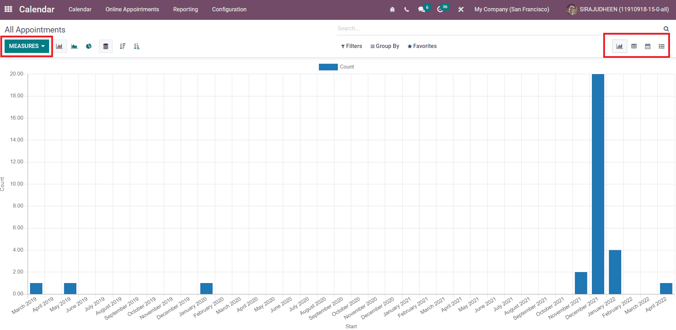Click the Reporting menu item
676x330 pixels.
(185, 9)
